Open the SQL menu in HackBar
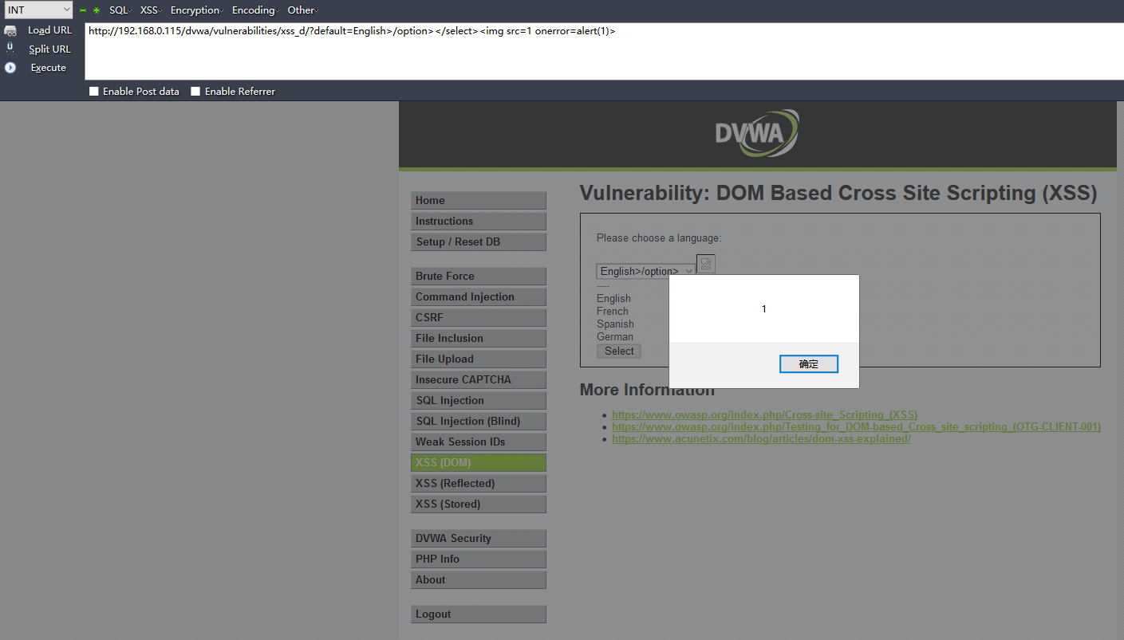Viewport: 1124px width, 640px height. [x=119, y=10]
